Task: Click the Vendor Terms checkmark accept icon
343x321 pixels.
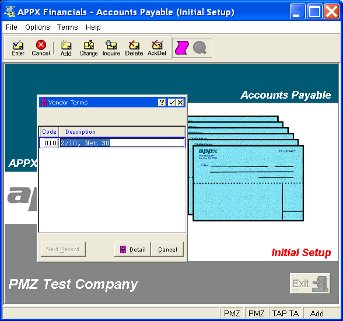Action: coord(171,102)
